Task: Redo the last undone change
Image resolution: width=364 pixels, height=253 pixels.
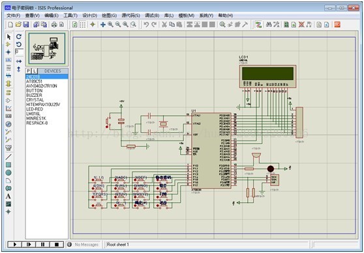Action: point(154,25)
